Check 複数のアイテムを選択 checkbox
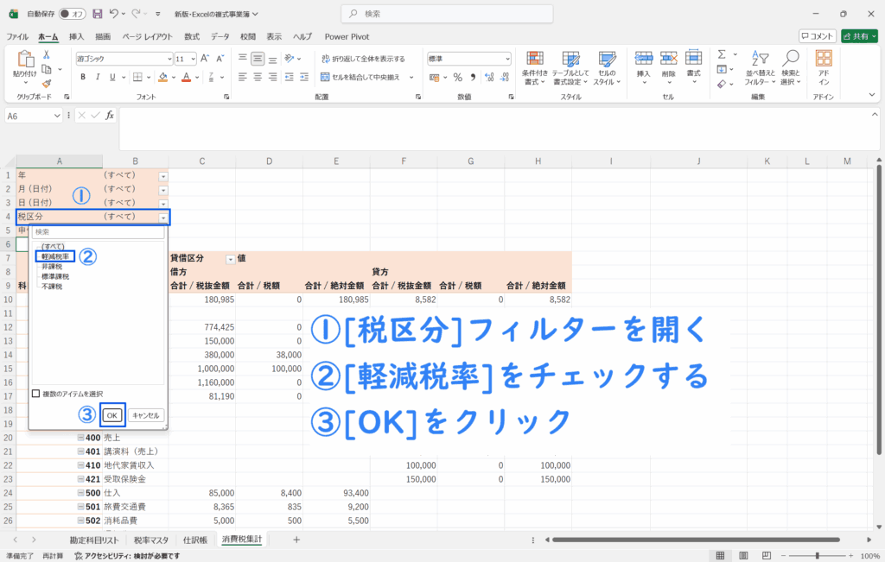This screenshot has width=885, height=562. coord(35,394)
